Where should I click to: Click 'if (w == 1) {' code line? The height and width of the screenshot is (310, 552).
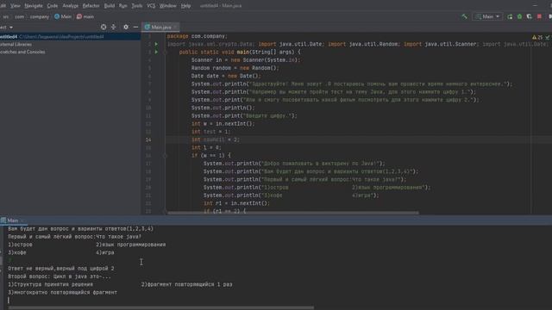[210, 155]
